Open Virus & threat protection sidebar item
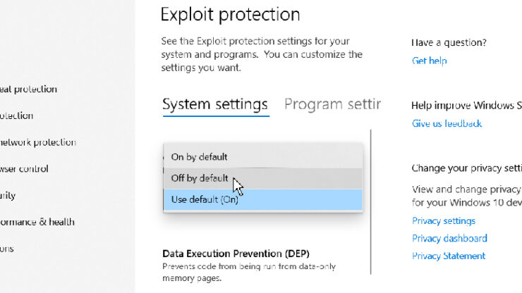 tap(28, 89)
